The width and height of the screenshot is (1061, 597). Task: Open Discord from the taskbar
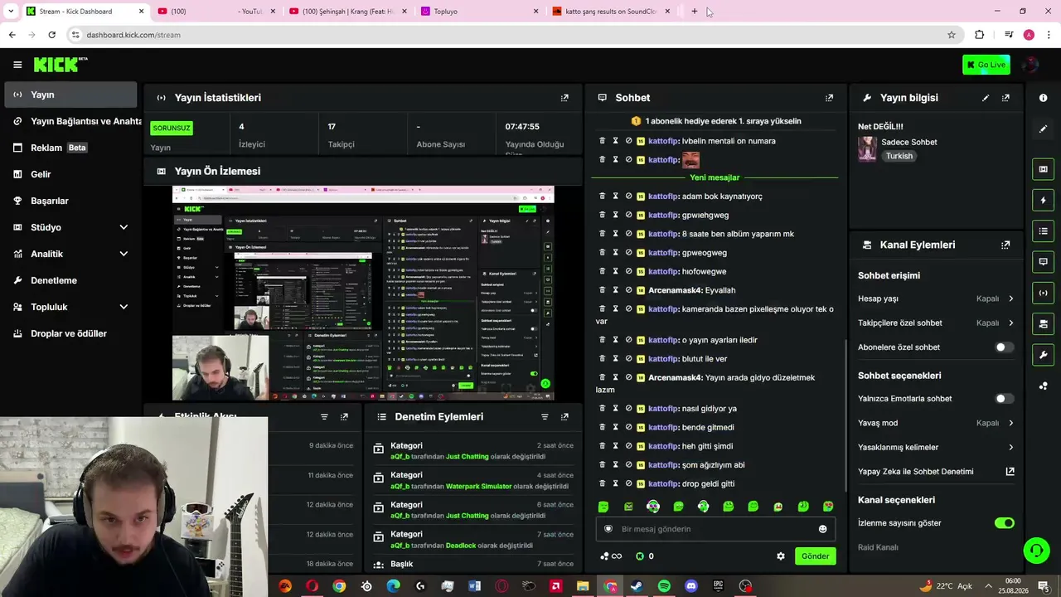691,586
